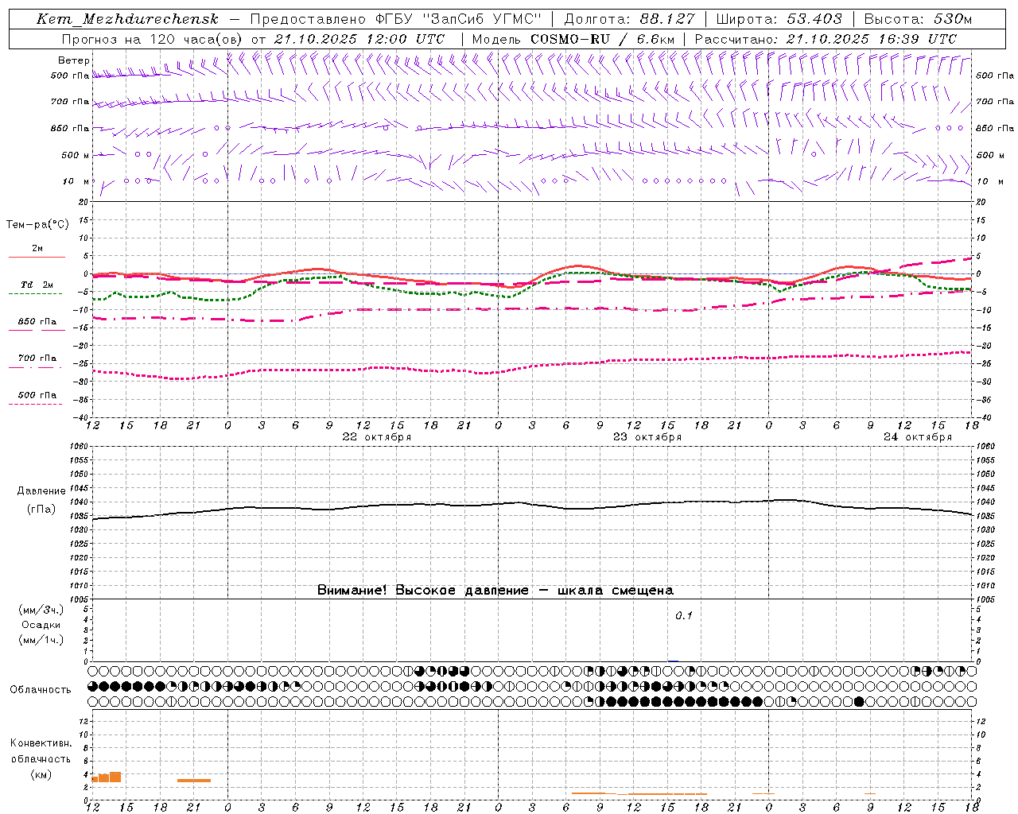Click 500 гПа entry in temperature legend

[37, 396]
